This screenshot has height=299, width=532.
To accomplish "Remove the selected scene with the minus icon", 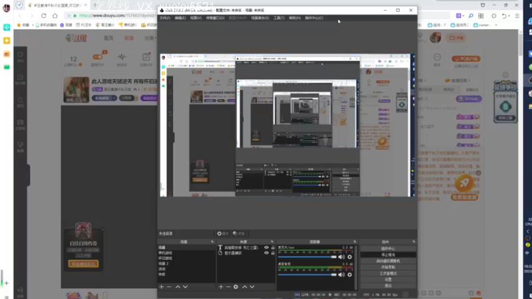I will (x=169, y=287).
